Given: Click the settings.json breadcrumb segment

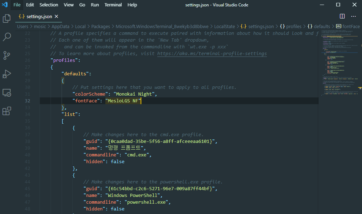Looking at the screenshot, I should [257, 27].
